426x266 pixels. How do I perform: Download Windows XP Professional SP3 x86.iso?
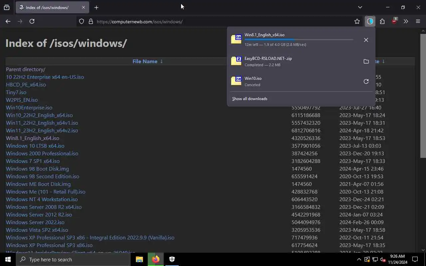pyautogui.click(x=49, y=245)
